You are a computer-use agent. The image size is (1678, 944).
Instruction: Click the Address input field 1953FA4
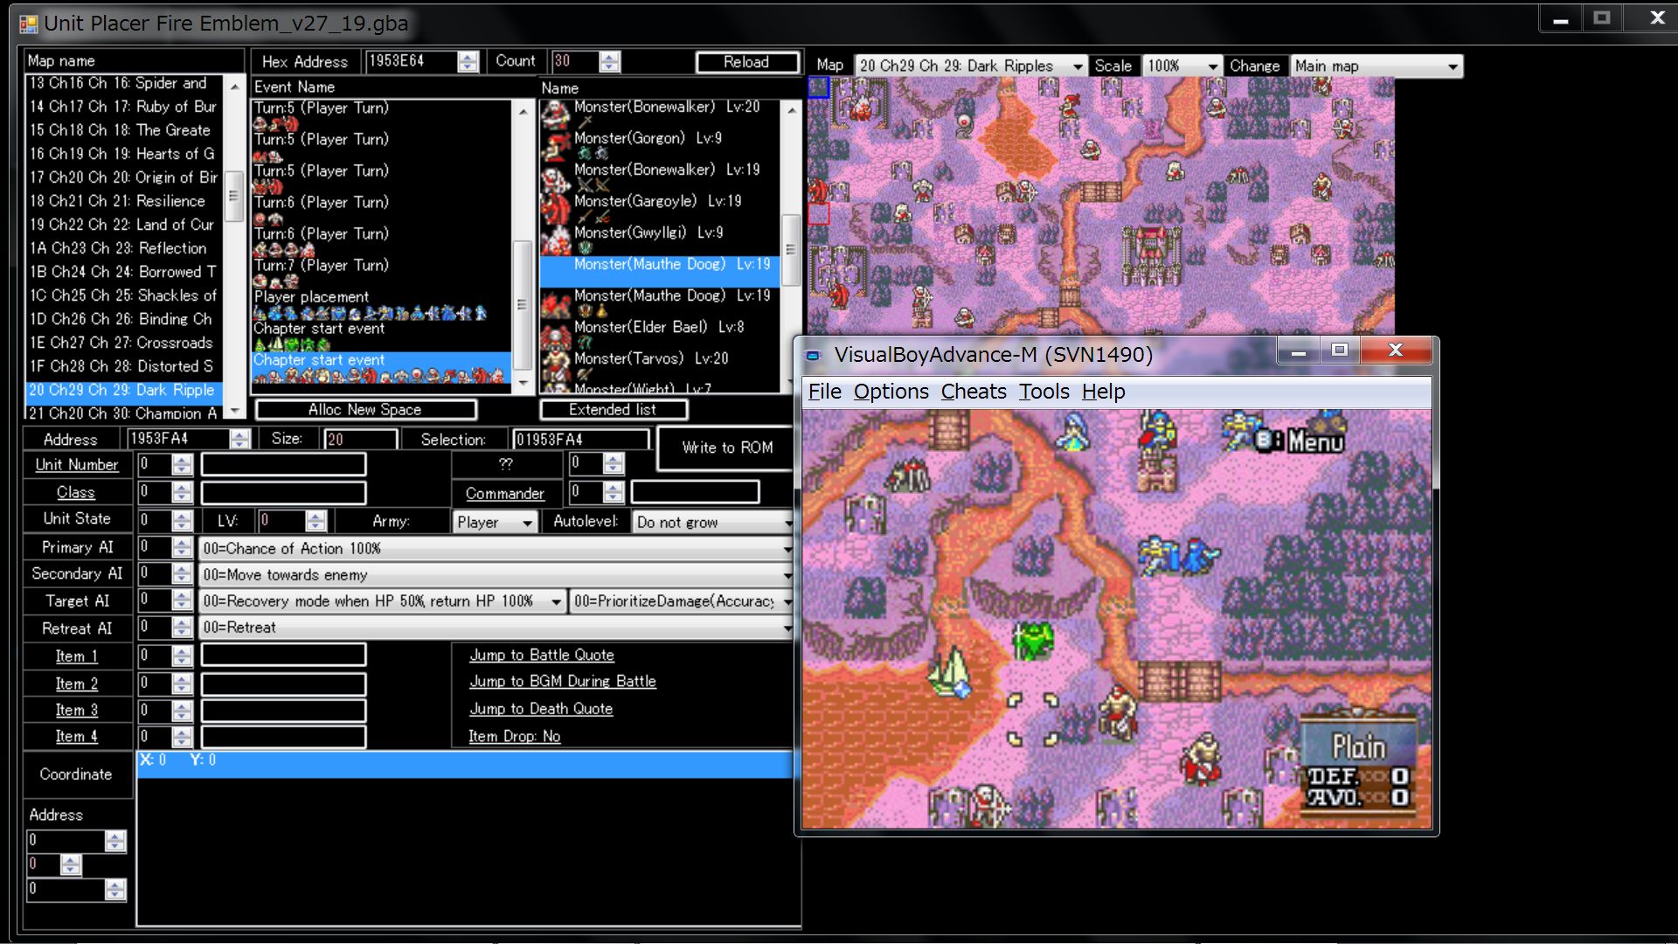178,439
